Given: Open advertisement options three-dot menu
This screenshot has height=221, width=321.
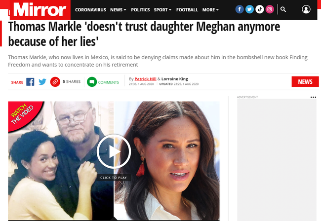Looking at the screenshot, I should pos(313,97).
